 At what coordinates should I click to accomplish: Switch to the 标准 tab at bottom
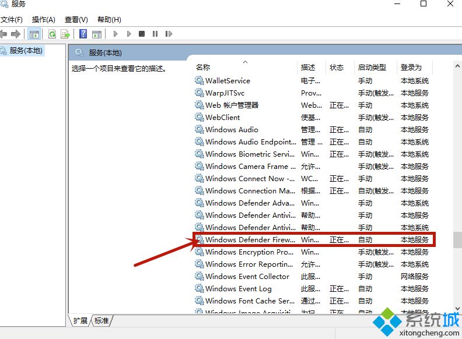102,320
